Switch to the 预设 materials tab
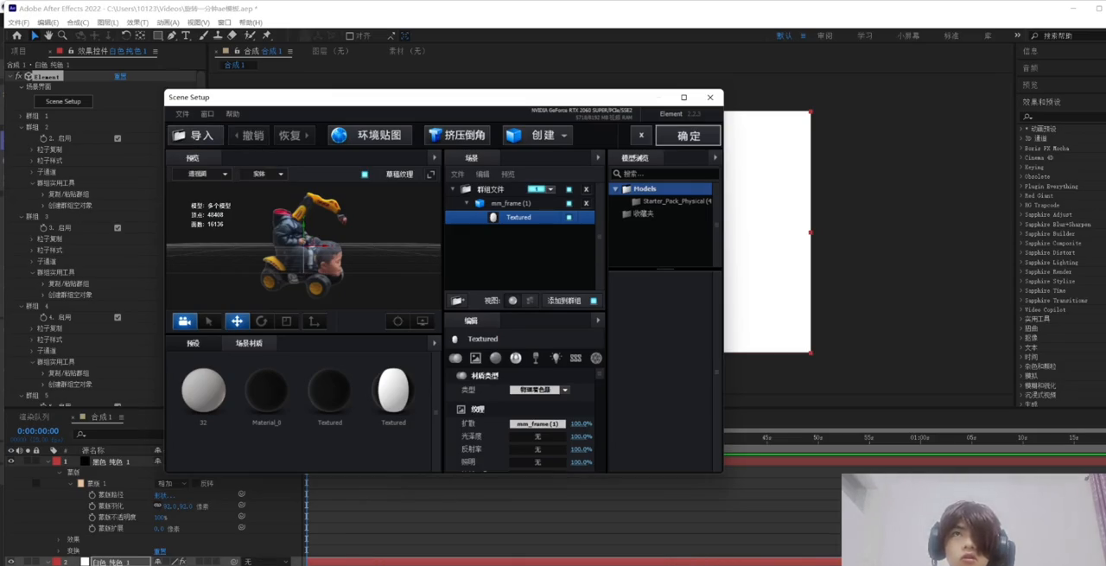This screenshot has width=1106, height=566. click(x=193, y=343)
